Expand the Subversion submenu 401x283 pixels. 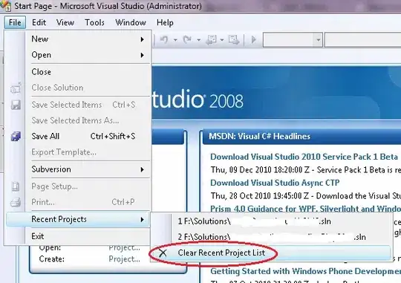coord(88,169)
